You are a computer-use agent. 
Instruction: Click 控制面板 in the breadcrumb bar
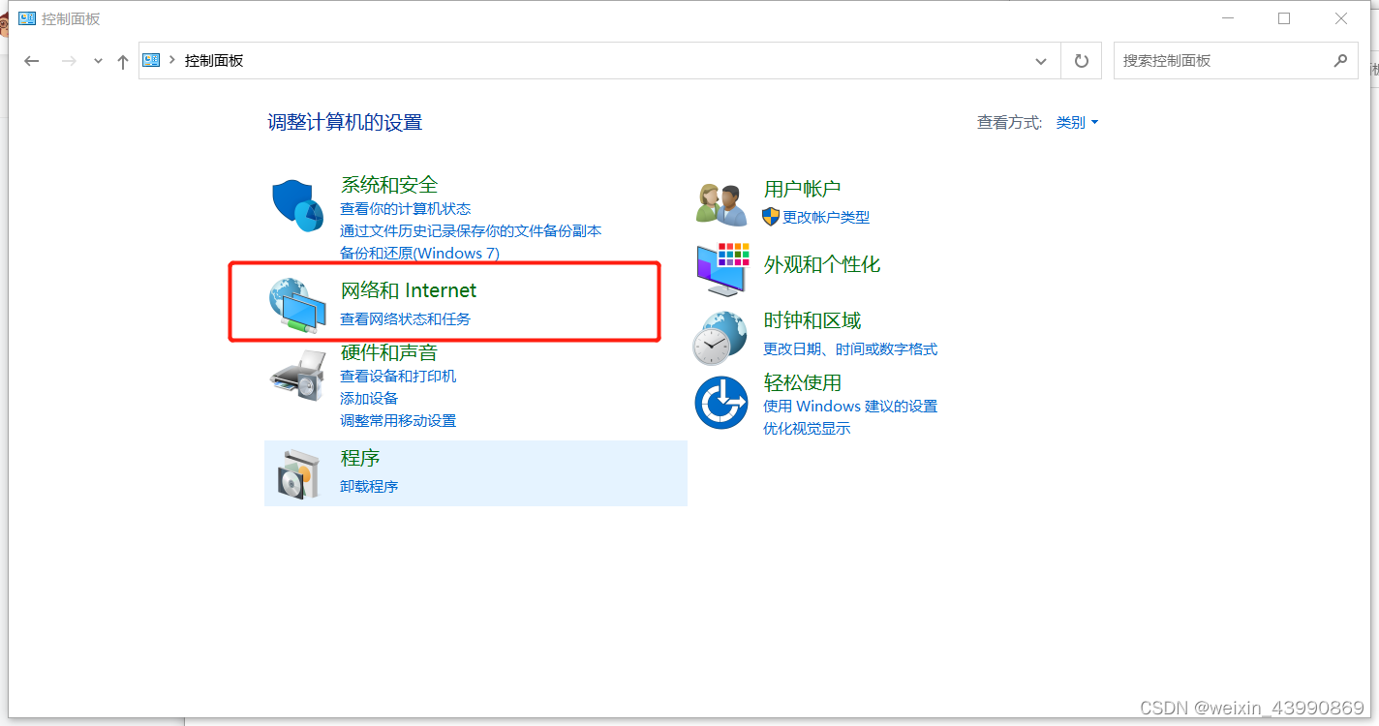(214, 60)
